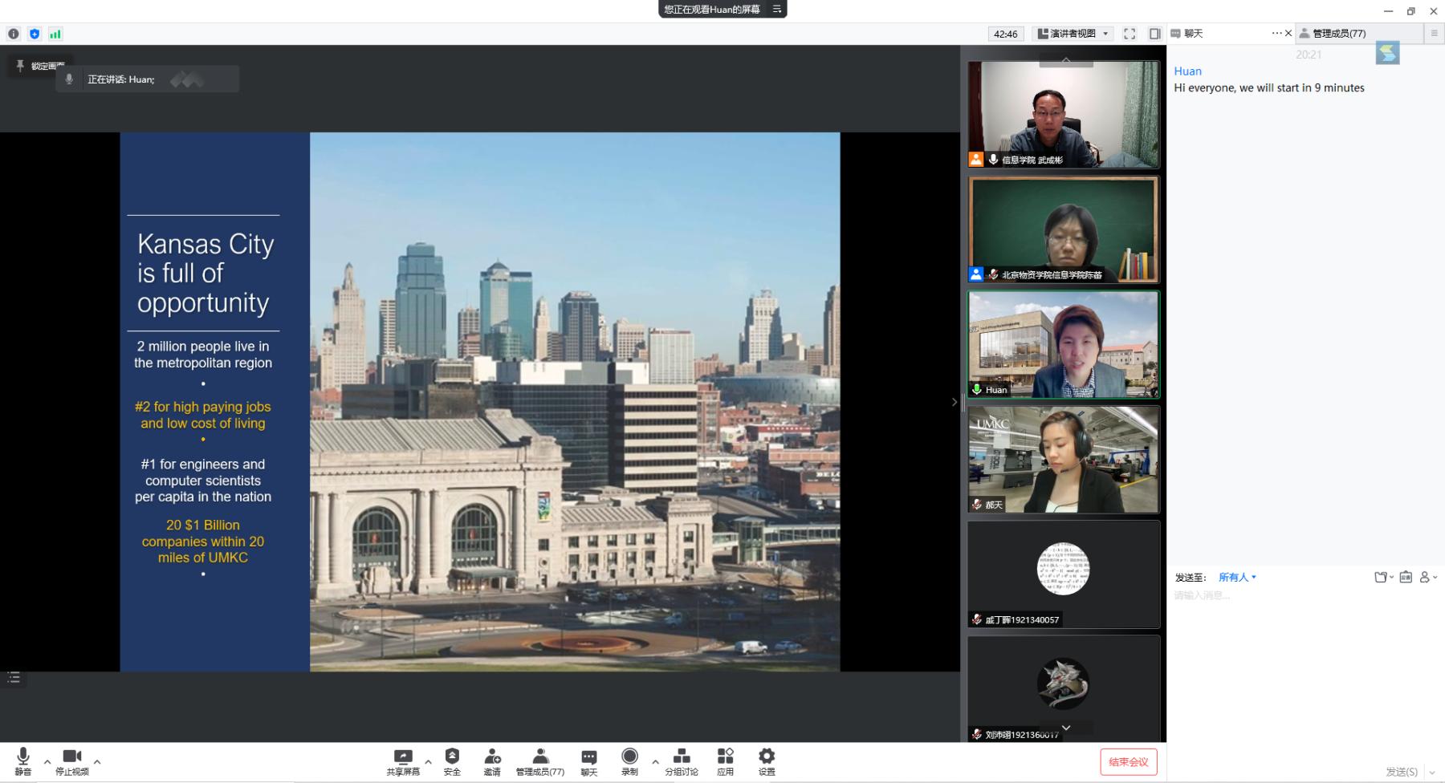Image resolution: width=1445 pixels, height=783 pixels.
Task: Open the 共享屏幕 share screen tool
Action: 403,761
